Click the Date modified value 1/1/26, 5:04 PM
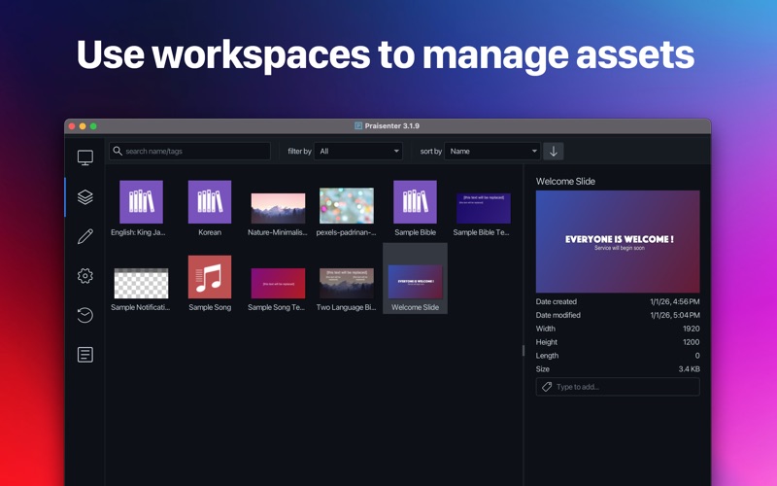This screenshot has height=486, width=777. point(675,315)
